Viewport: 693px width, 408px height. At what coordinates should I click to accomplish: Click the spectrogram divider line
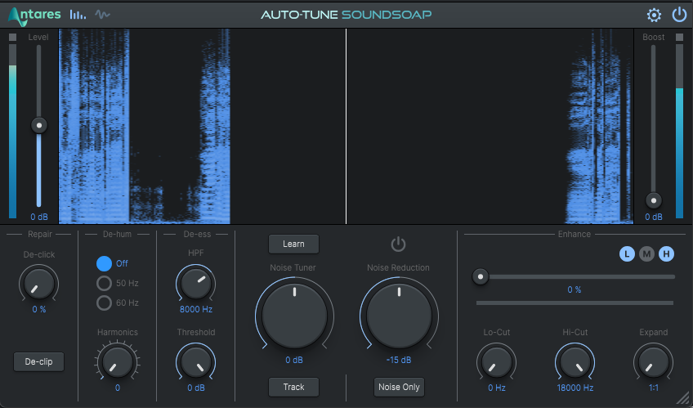[x=346, y=127]
